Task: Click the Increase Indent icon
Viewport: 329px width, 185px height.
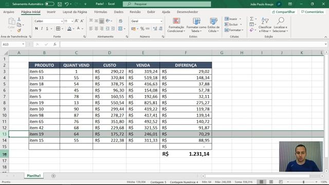Action: tap(113, 29)
